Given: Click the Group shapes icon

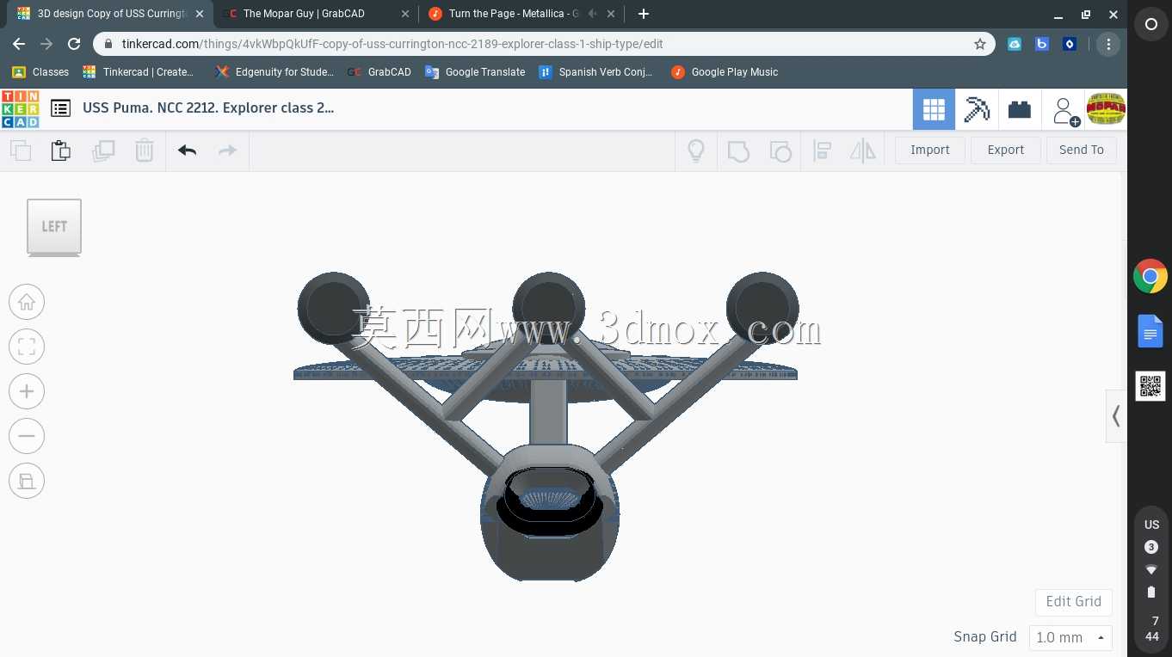Looking at the screenshot, I should tap(738, 151).
